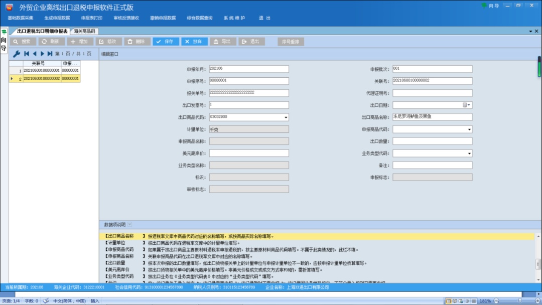This screenshot has width=542, height=305.
Task: Go to the previous page arrow
Action: click(35, 54)
